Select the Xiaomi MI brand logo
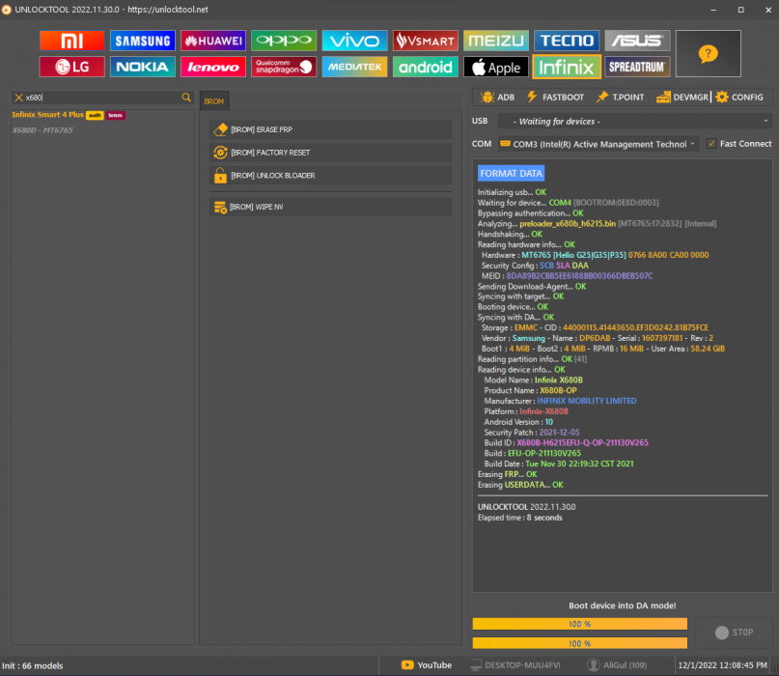 click(72, 41)
